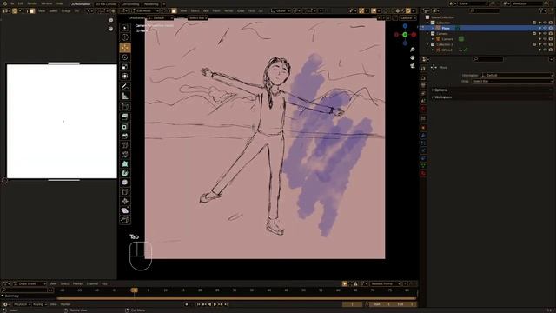The image size is (556, 313).
Task: Open the Material properties tab
Action: pos(423,174)
